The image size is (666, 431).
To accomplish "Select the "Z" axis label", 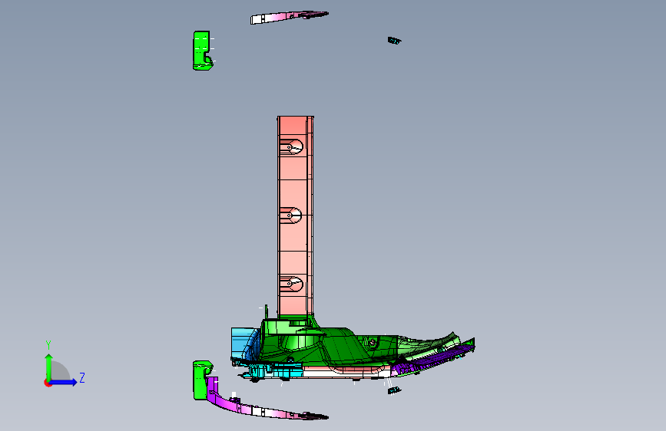I will click(x=82, y=377).
